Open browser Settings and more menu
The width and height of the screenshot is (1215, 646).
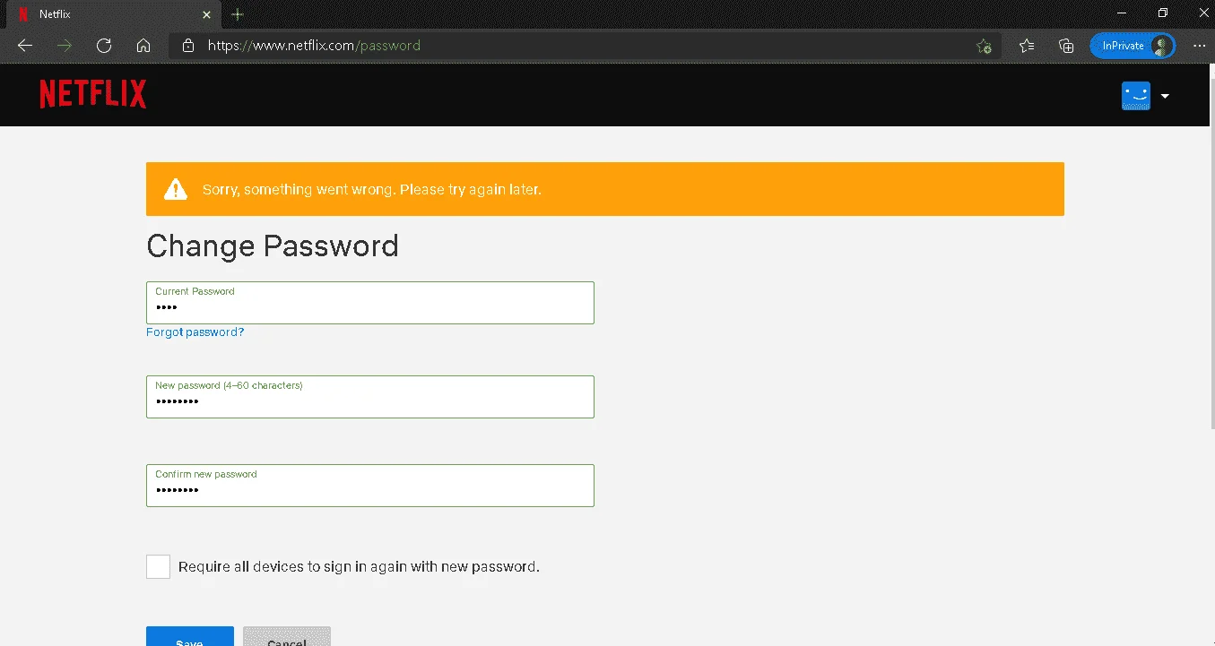(1200, 46)
